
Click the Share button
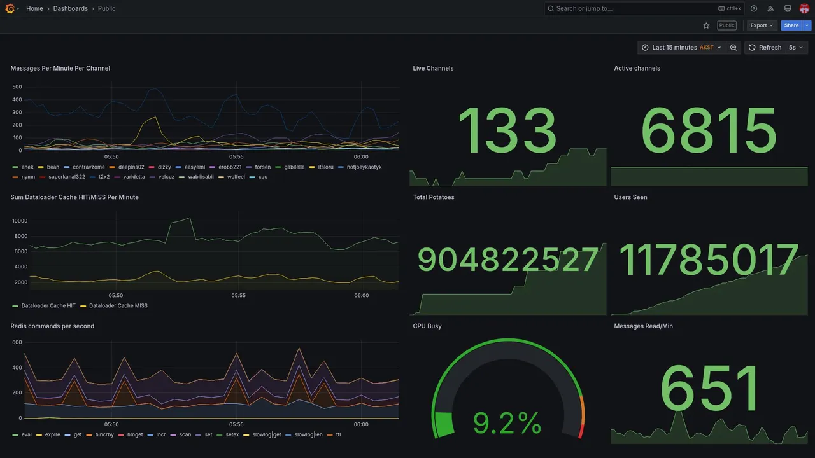pyautogui.click(x=791, y=25)
